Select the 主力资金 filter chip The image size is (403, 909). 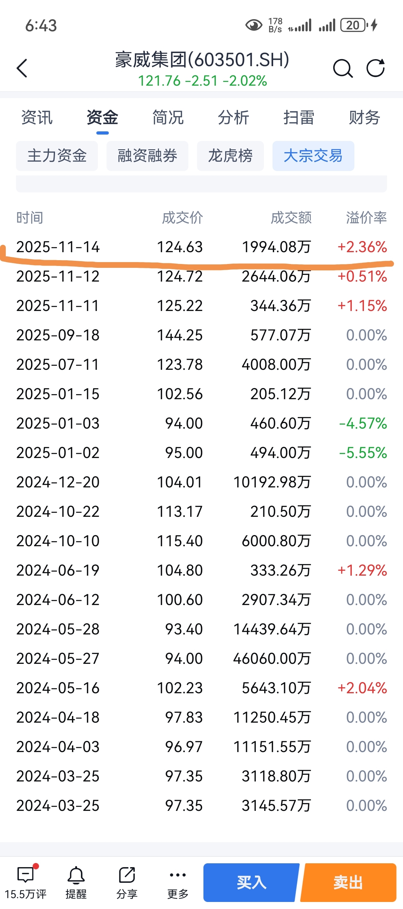point(57,156)
